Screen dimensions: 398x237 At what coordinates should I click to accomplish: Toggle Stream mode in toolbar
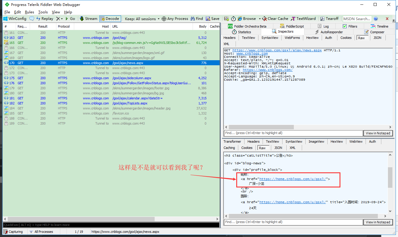pyautogui.click(x=88, y=19)
